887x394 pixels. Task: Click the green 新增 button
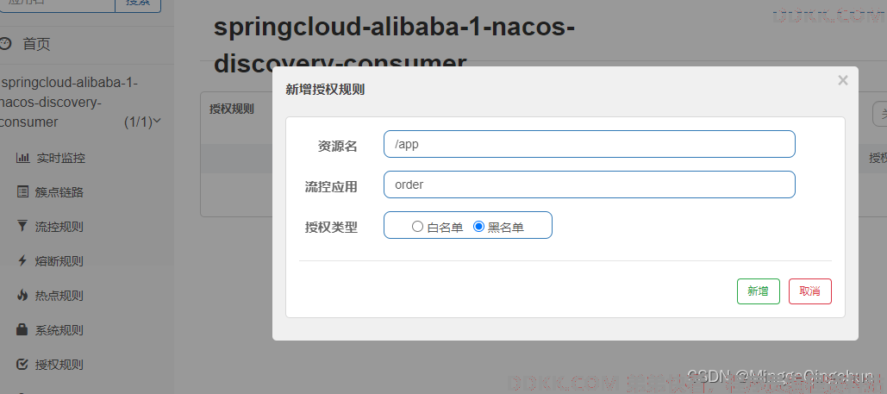(x=758, y=291)
